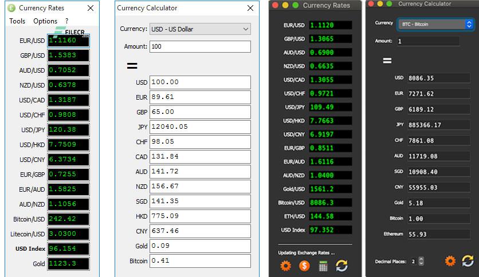This screenshot has height=277, width=479.
Task: Click yellow minimize dot on dark Currency Calculator
Action: 380,3
